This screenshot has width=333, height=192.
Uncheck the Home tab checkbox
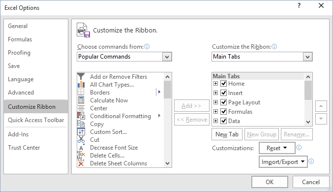tap(223, 83)
